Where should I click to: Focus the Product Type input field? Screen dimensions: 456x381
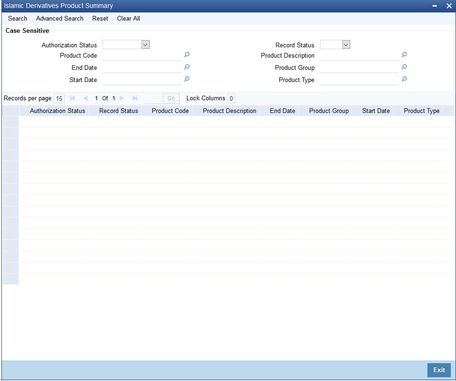tap(359, 80)
